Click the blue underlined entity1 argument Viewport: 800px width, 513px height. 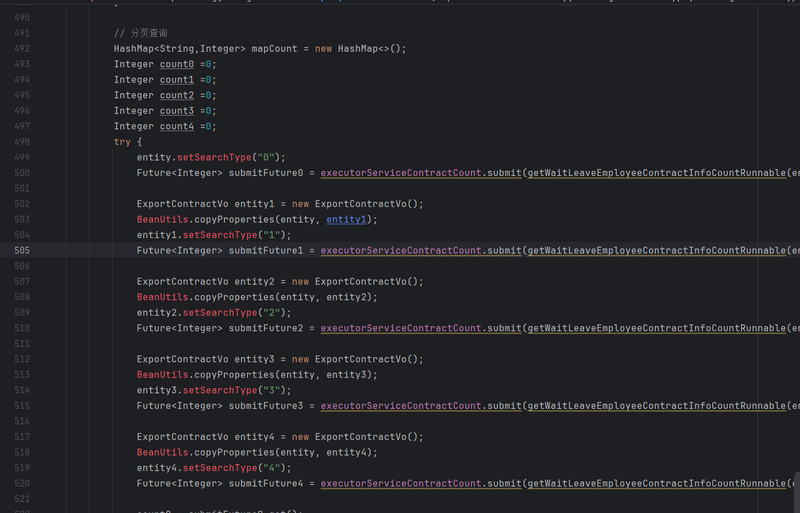pos(346,219)
